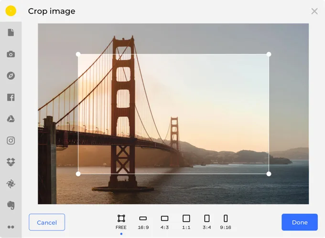Select the Instagram source icon
Screen dimensions: 325x238
pos(11,140)
